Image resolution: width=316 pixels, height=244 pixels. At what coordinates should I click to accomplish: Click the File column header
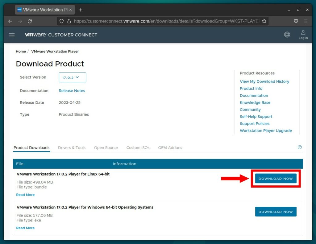[19, 164]
